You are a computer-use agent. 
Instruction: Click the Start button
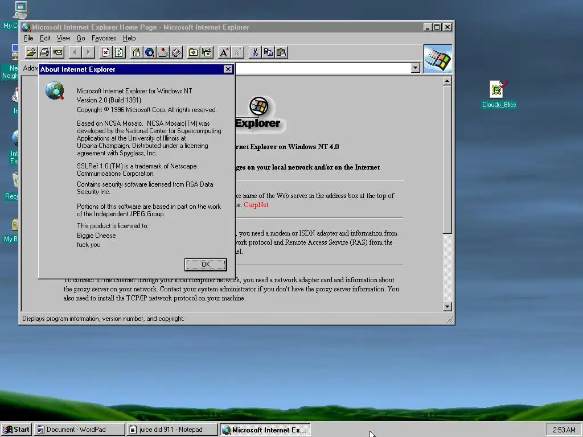17,430
